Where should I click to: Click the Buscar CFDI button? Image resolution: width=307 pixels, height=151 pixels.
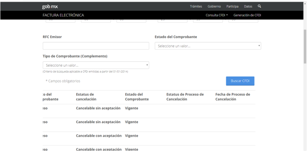click(x=240, y=81)
